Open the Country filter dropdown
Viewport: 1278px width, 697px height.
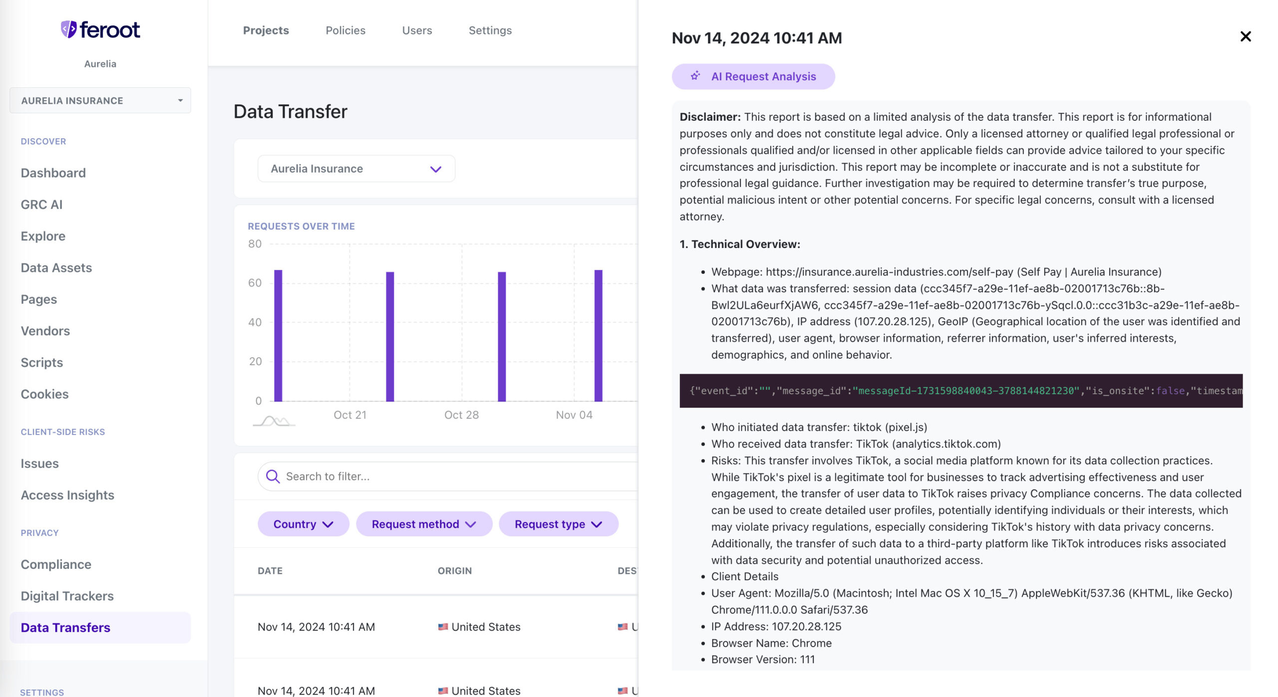[303, 524]
